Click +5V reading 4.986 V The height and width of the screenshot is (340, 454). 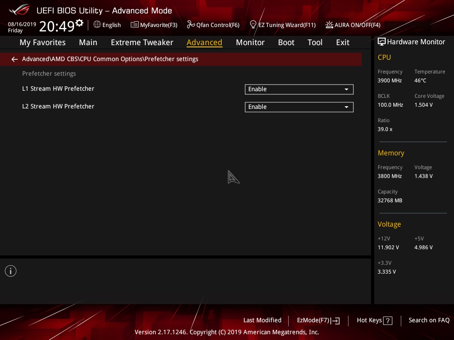click(423, 247)
